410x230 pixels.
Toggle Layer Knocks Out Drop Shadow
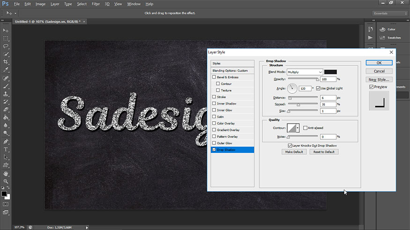click(290, 145)
